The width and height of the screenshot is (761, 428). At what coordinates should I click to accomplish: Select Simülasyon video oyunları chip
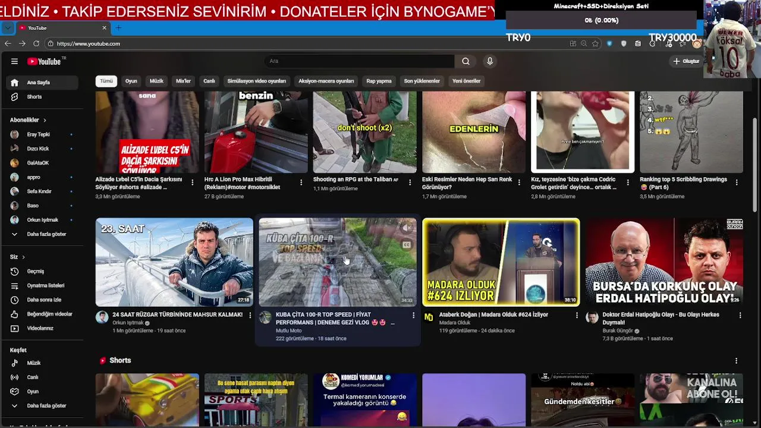click(x=256, y=81)
